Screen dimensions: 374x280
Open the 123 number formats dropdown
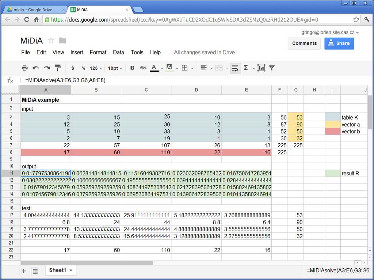96,68
